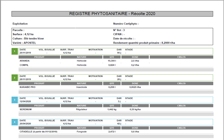Click the green number 1 intervention badge
The width and height of the screenshot is (224, 140).
pos(14,51)
